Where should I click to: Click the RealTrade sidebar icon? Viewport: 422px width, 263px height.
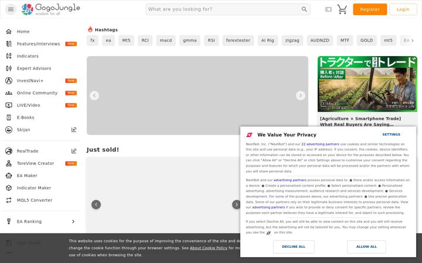(x=9, y=151)
